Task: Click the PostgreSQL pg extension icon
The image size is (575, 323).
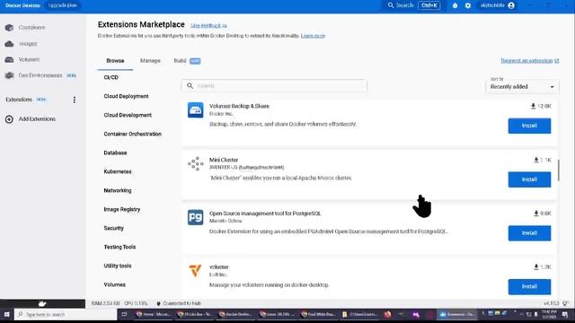Action: pos(196,217)
